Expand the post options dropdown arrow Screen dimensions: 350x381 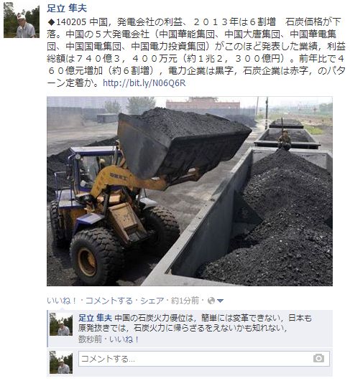click(220, 301)
